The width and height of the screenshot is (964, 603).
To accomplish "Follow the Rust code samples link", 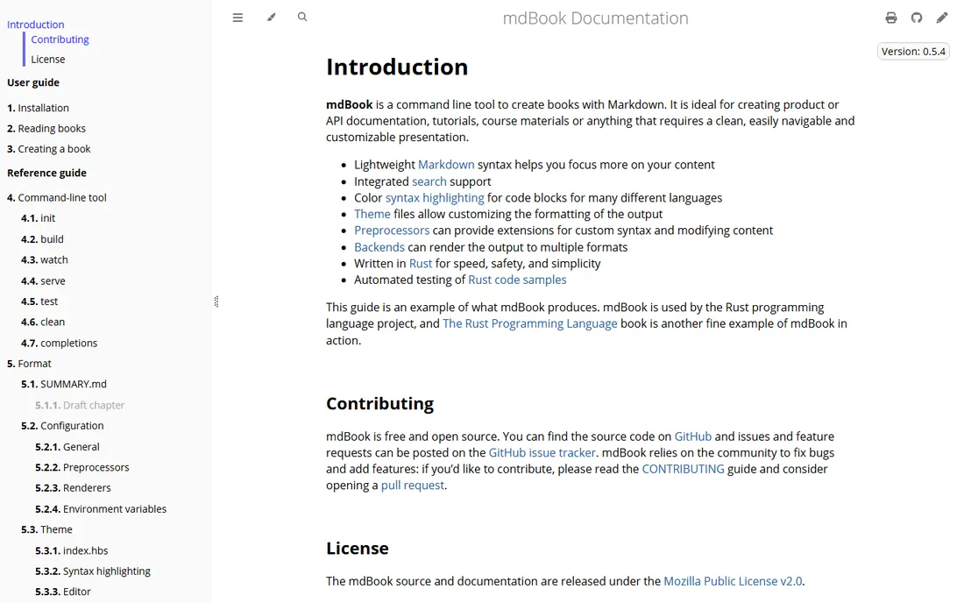I will (517, 280).
